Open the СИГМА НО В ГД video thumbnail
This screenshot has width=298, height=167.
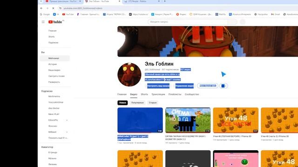(x=188, y=120)
